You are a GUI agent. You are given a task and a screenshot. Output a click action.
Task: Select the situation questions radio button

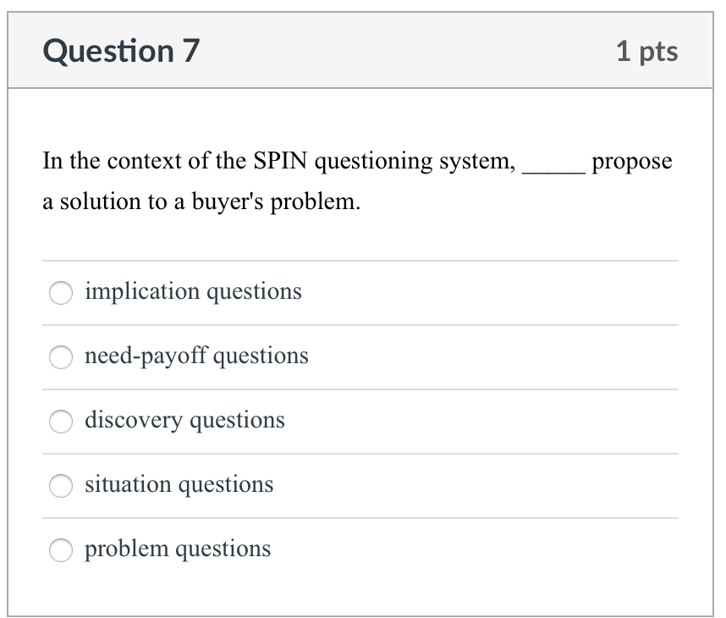[61, 486]
